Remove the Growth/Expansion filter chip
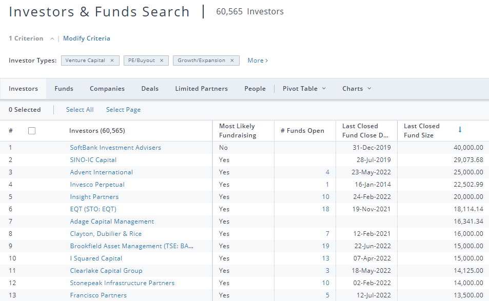 tap(232, 61)
